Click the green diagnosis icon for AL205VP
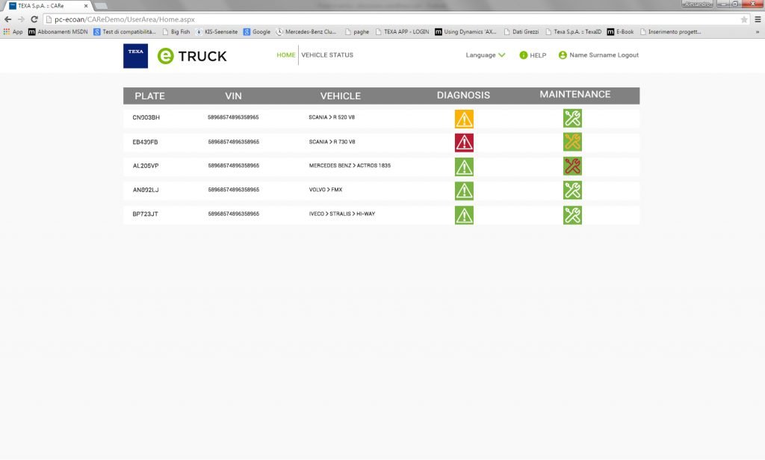The width and height of the screenshot is (765, 460). tap(464, 167)
